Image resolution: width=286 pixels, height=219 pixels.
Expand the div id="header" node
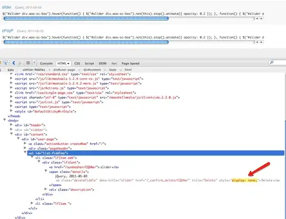coord(11,125)
